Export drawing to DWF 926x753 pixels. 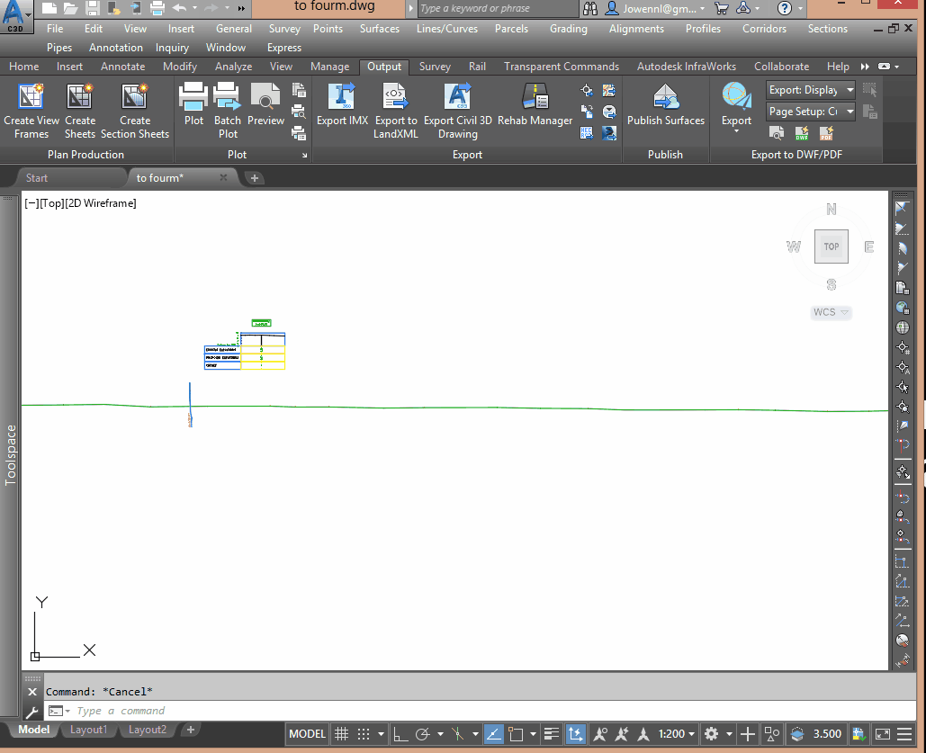(x=801, y=133)
